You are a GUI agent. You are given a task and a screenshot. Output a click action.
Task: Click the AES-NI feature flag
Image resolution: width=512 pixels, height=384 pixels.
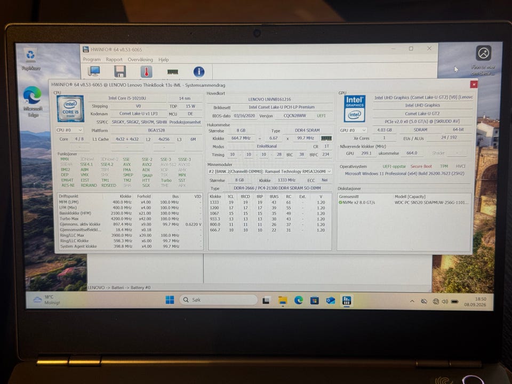coord(68,185)
